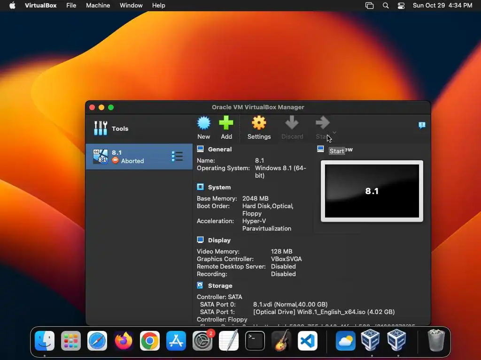481x360 pixels.
Task: Click the Discard toolbar arrow
Action: point(292,127)
